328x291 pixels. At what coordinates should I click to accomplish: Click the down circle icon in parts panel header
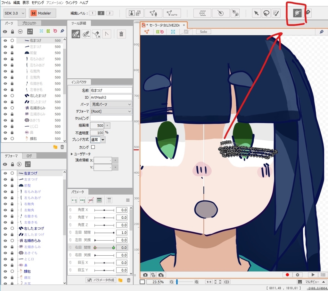click(x=20, y=31)
